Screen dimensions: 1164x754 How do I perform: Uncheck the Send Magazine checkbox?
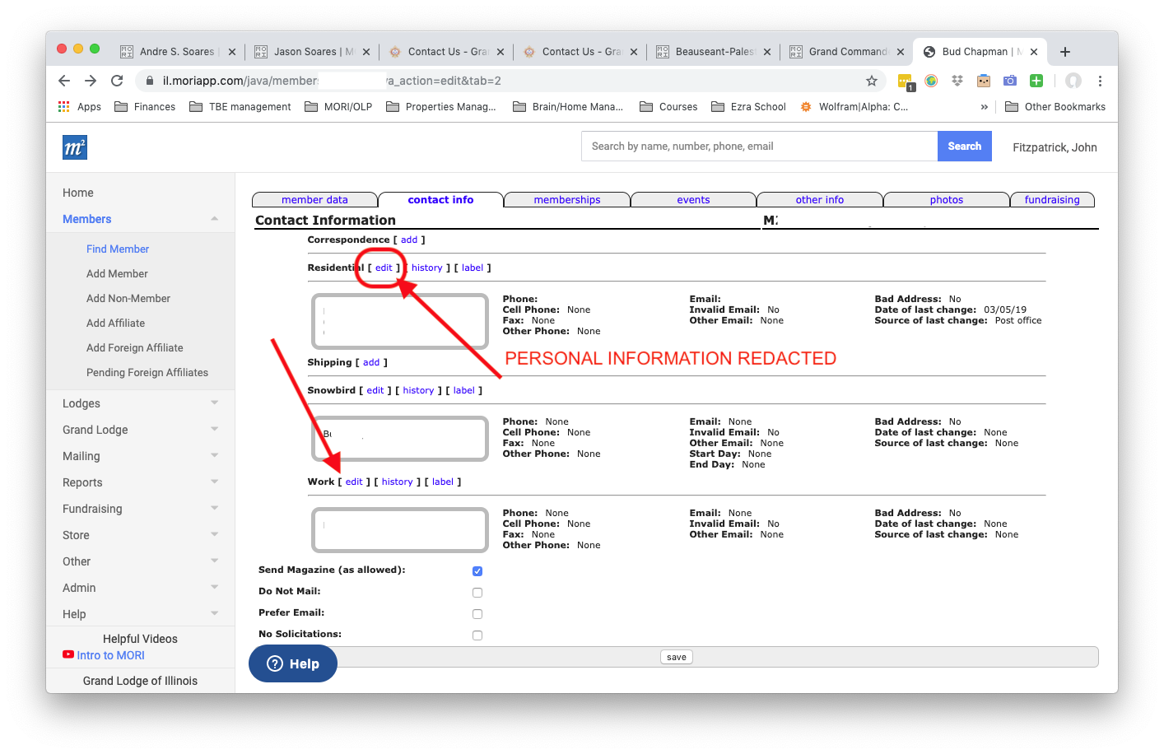click(x=477, y=571)
